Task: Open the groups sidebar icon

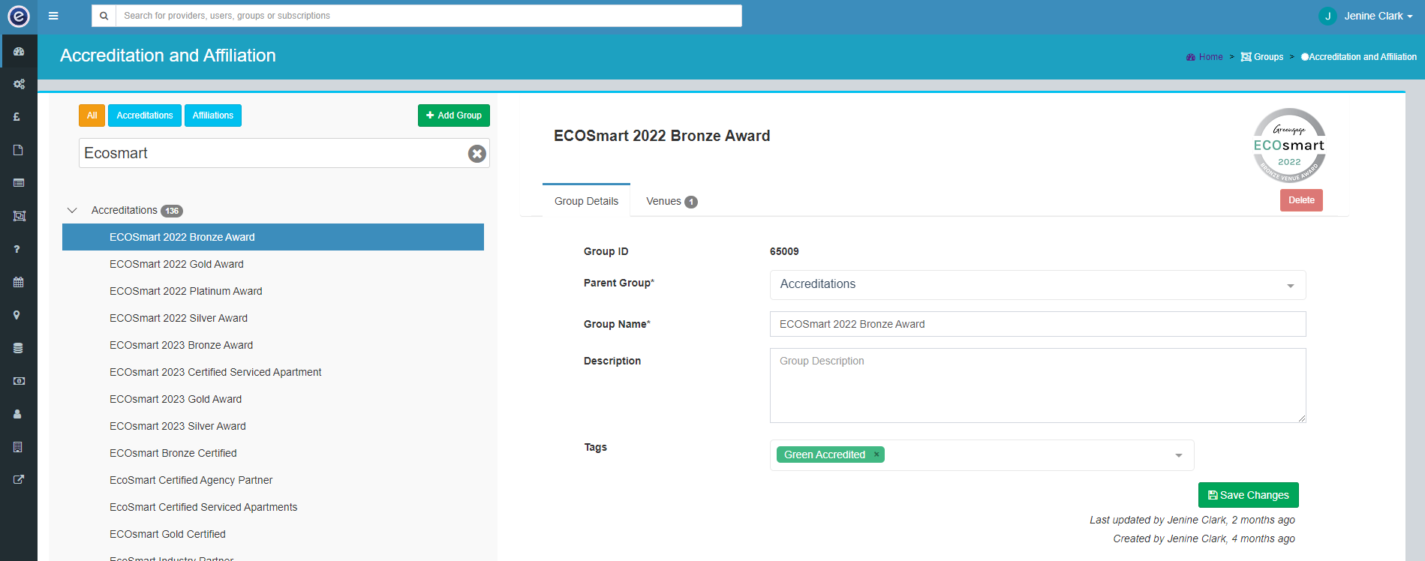Action: coord(19,216)
